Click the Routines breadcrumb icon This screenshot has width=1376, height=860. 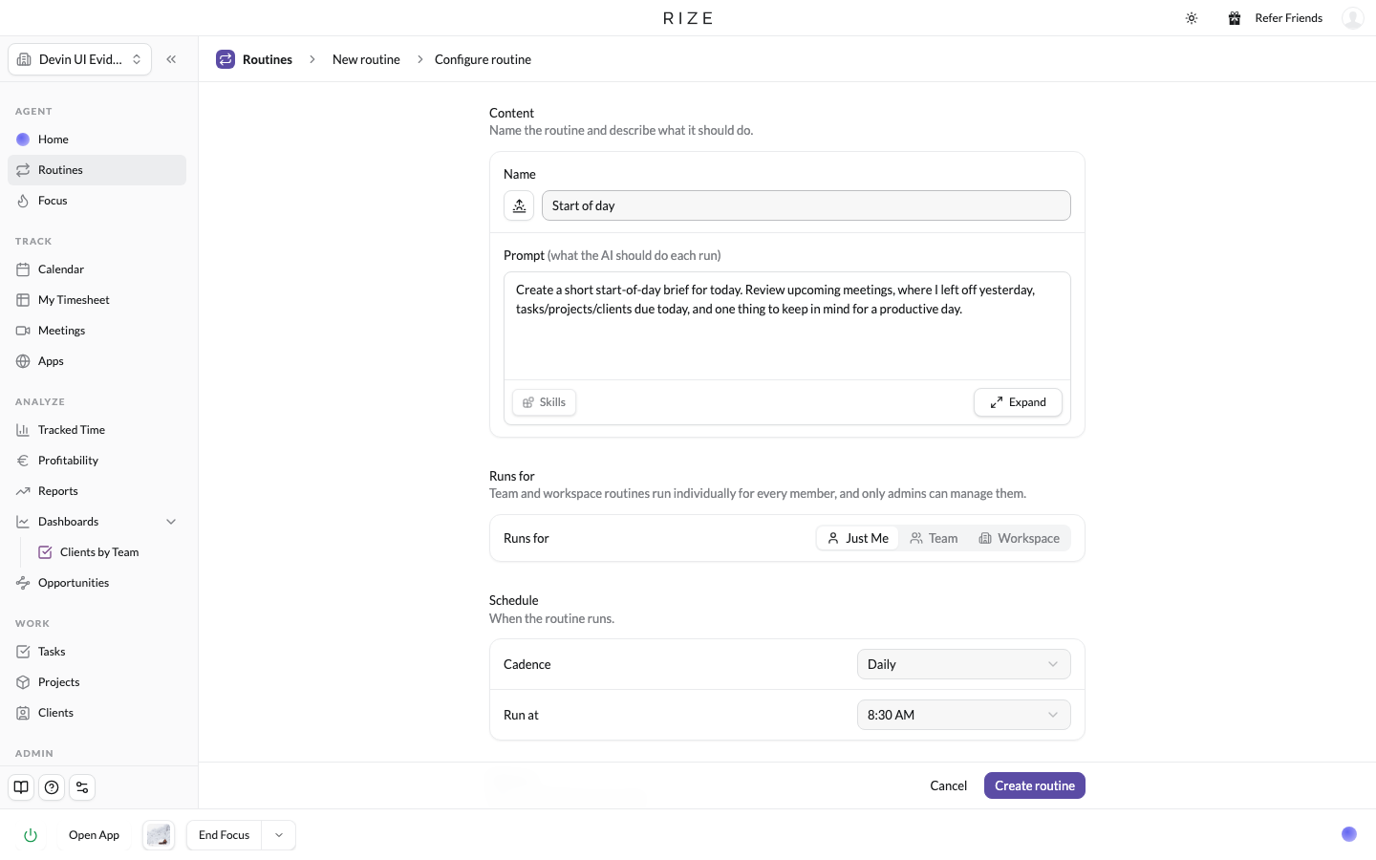[x=226, y=59]
